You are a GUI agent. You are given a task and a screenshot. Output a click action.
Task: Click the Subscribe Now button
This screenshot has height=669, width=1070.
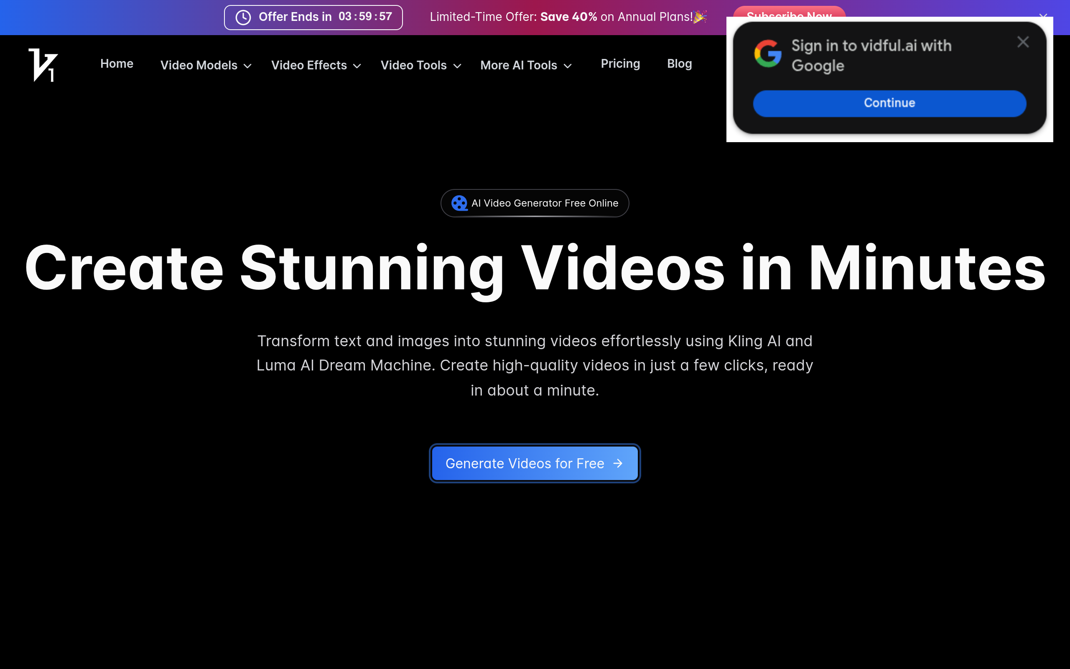tap(789, 13)
